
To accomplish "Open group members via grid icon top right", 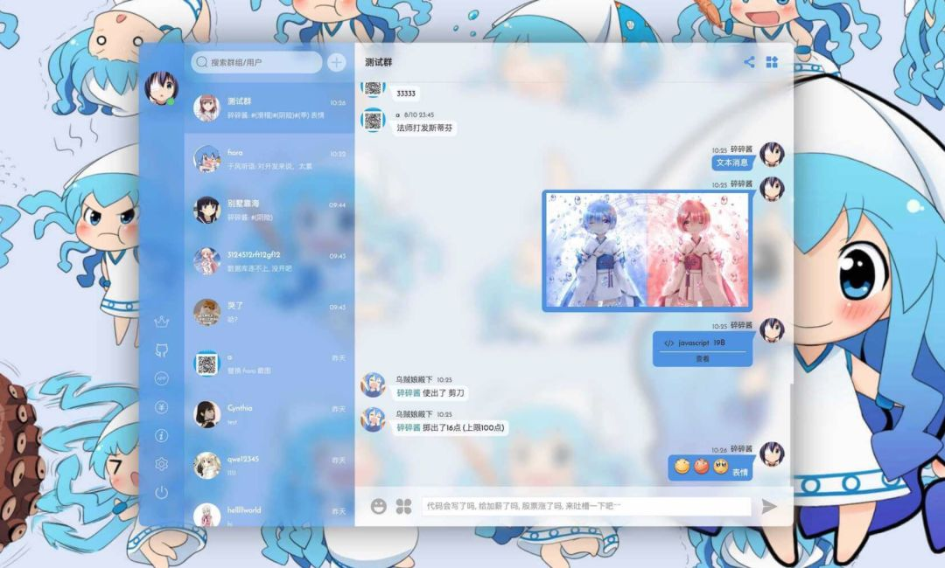I will point(773,62).
